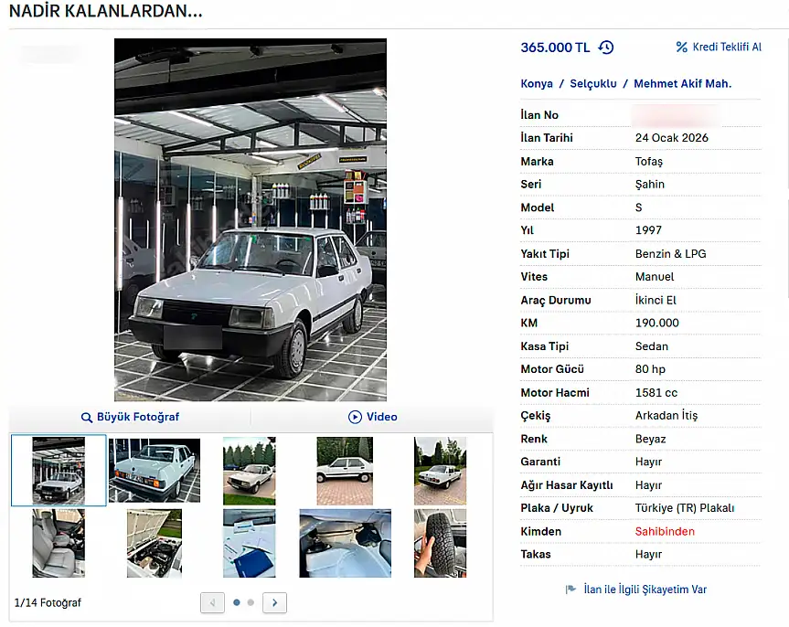Click the price history clock icon
The image size is (789, 627).
606,48
